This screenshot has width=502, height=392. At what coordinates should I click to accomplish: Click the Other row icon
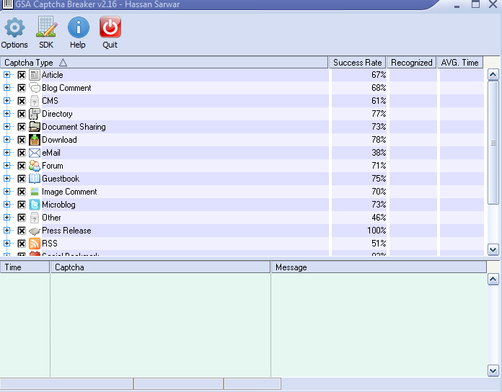coord(35,218)
